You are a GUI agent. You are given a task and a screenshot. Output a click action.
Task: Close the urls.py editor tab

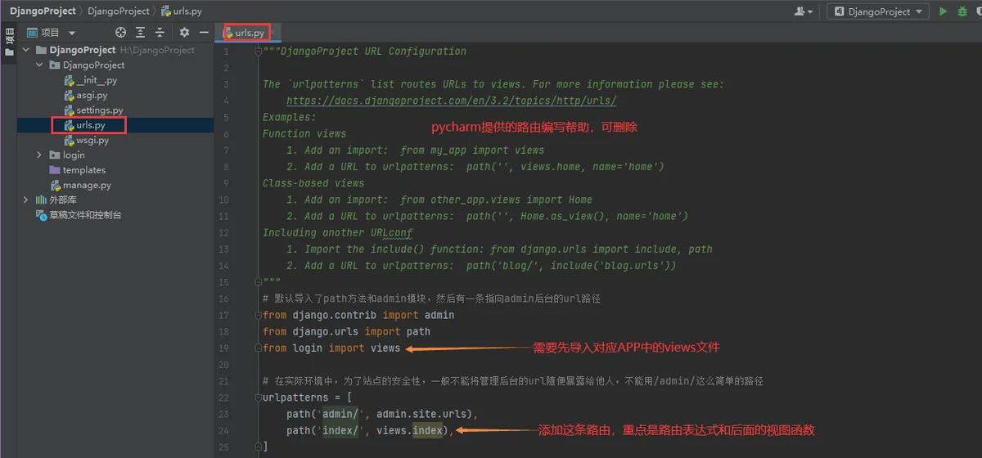coord(274,34)
